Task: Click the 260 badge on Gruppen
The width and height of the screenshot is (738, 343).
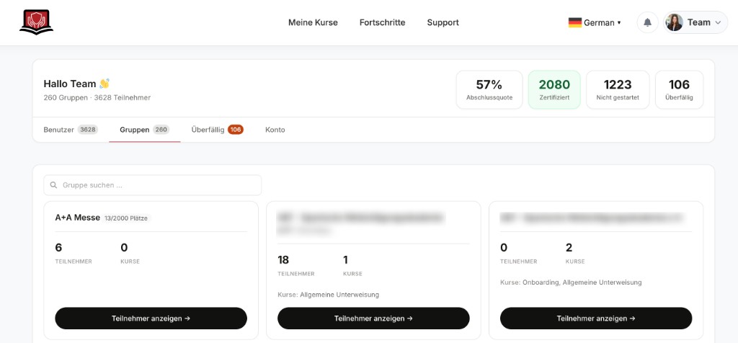Action: point(161,130)
